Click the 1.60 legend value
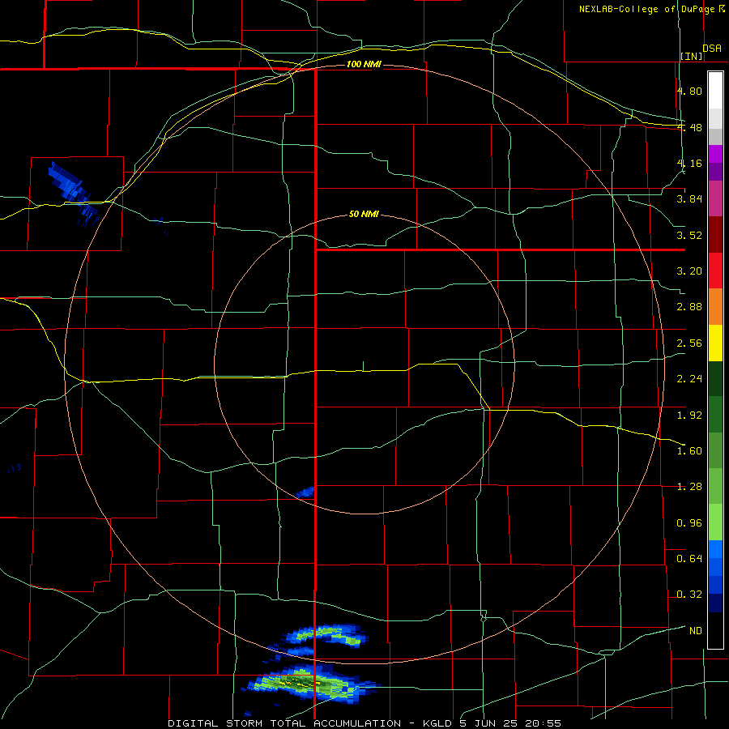This screenshot has width=729, height=729. (689, 451)
